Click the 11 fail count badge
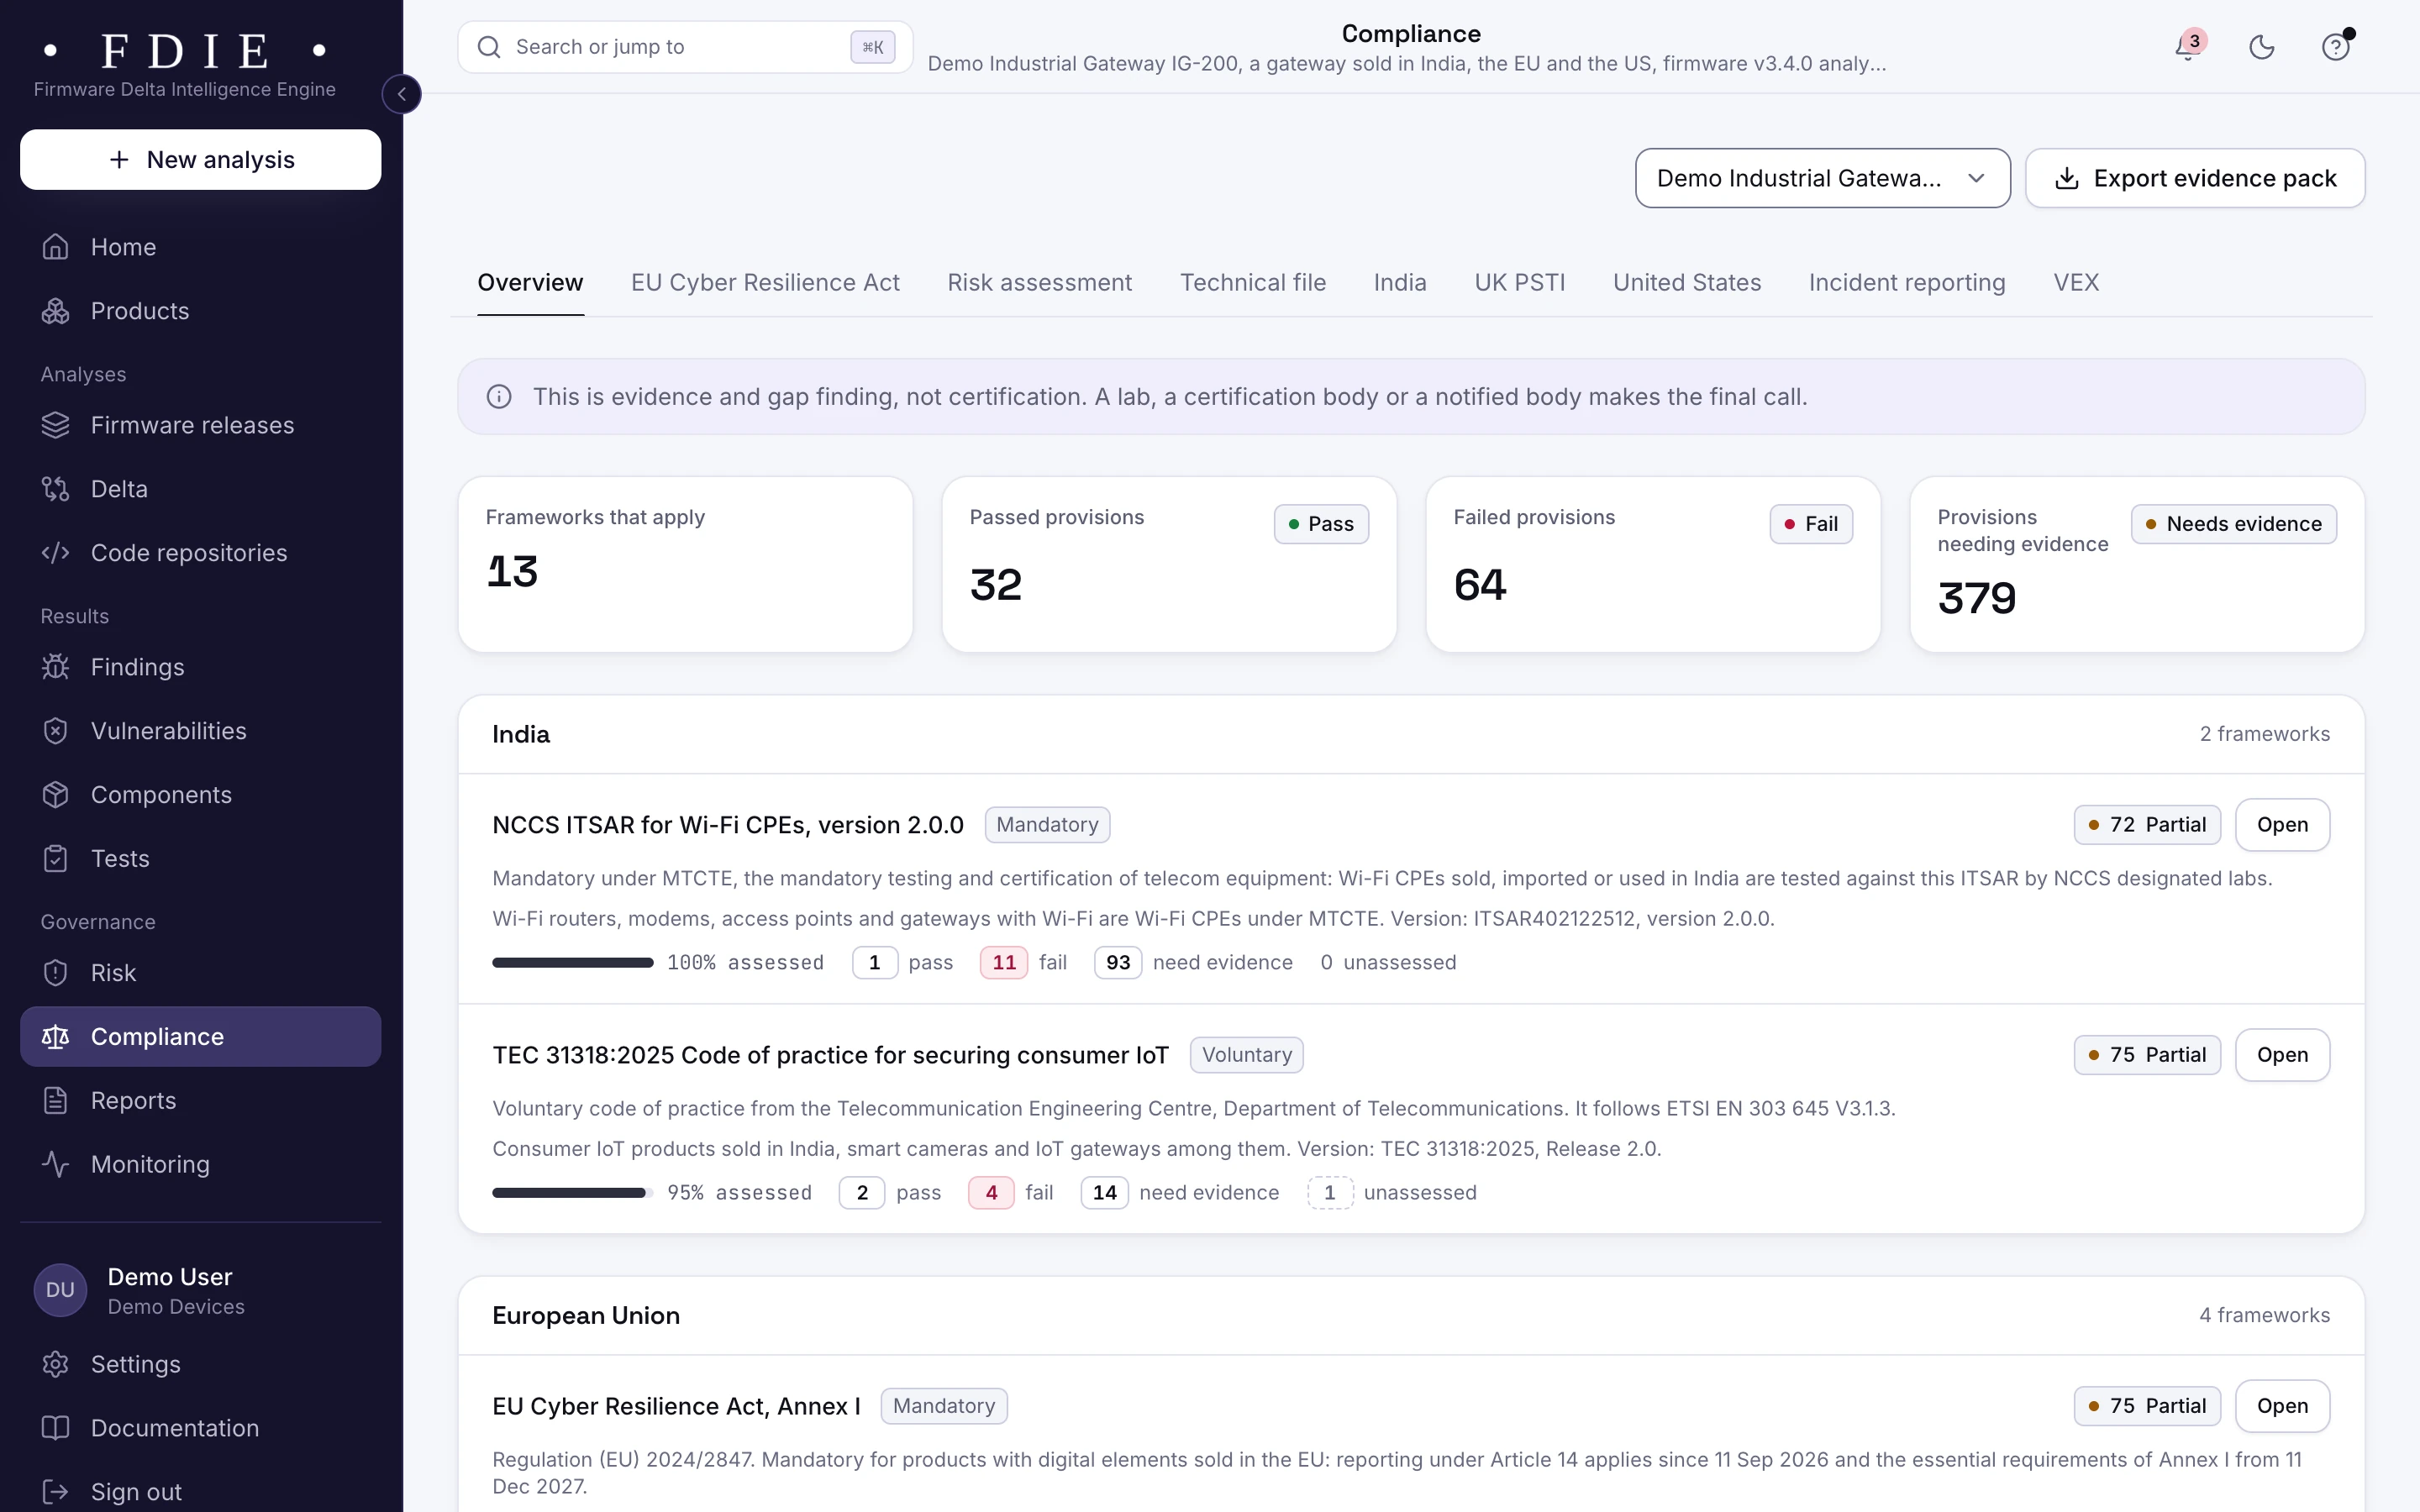The image size is (2420, 1512). coord(1004,963)
